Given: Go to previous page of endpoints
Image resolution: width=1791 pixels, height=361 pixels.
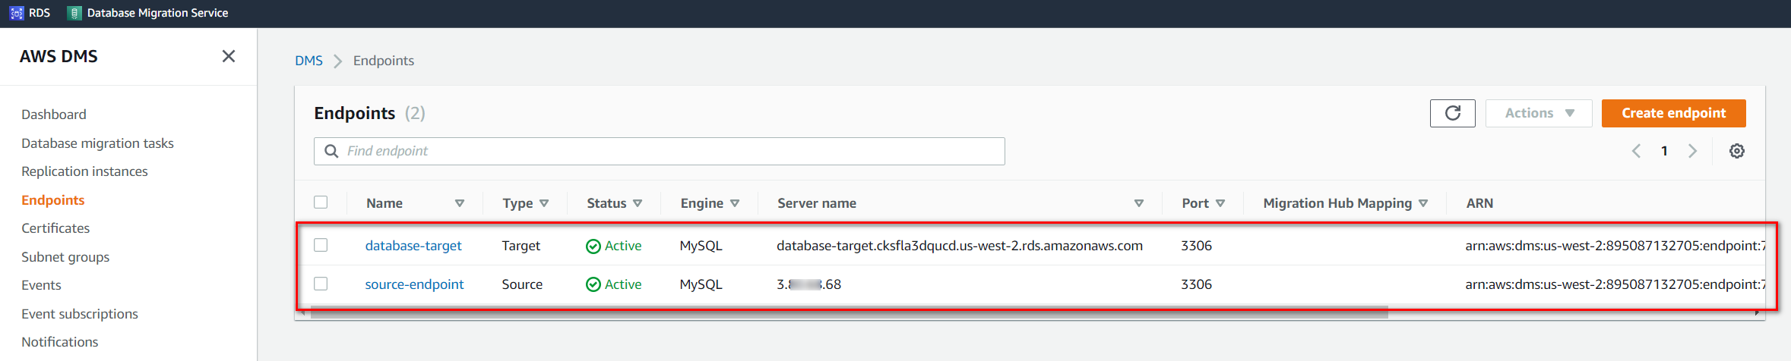Looking at the screenshot, I should tap(1636, 151).
